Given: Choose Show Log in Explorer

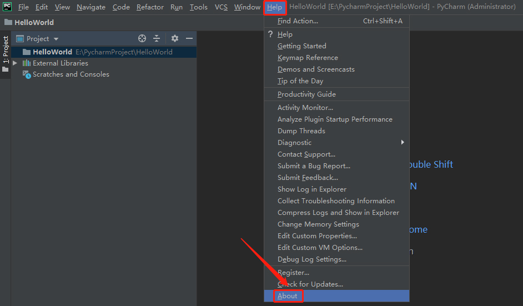Looking at the screenshot, I should pyautogui.click(x=336, y=189).
